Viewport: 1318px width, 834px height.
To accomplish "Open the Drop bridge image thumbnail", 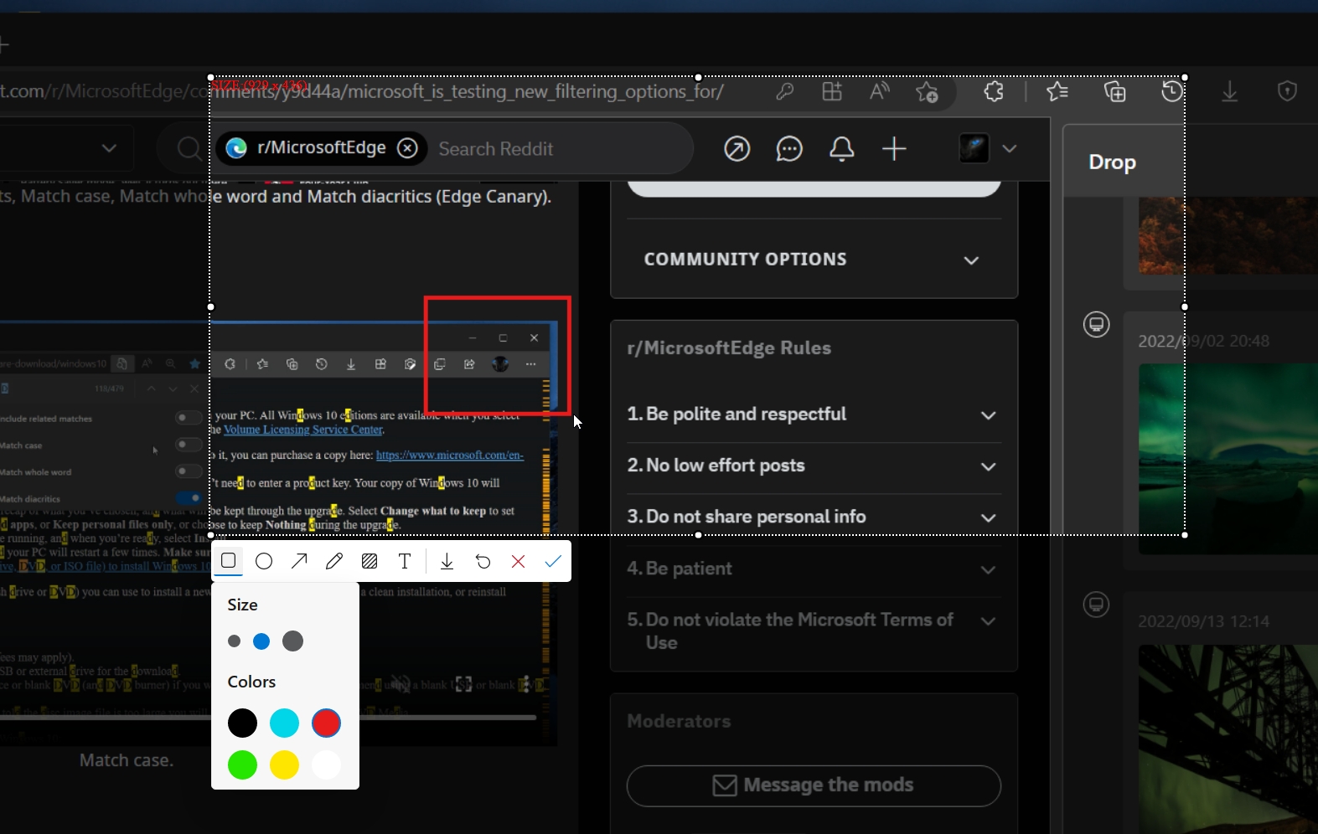I will pyautogui.click(x=1228, y=739).
